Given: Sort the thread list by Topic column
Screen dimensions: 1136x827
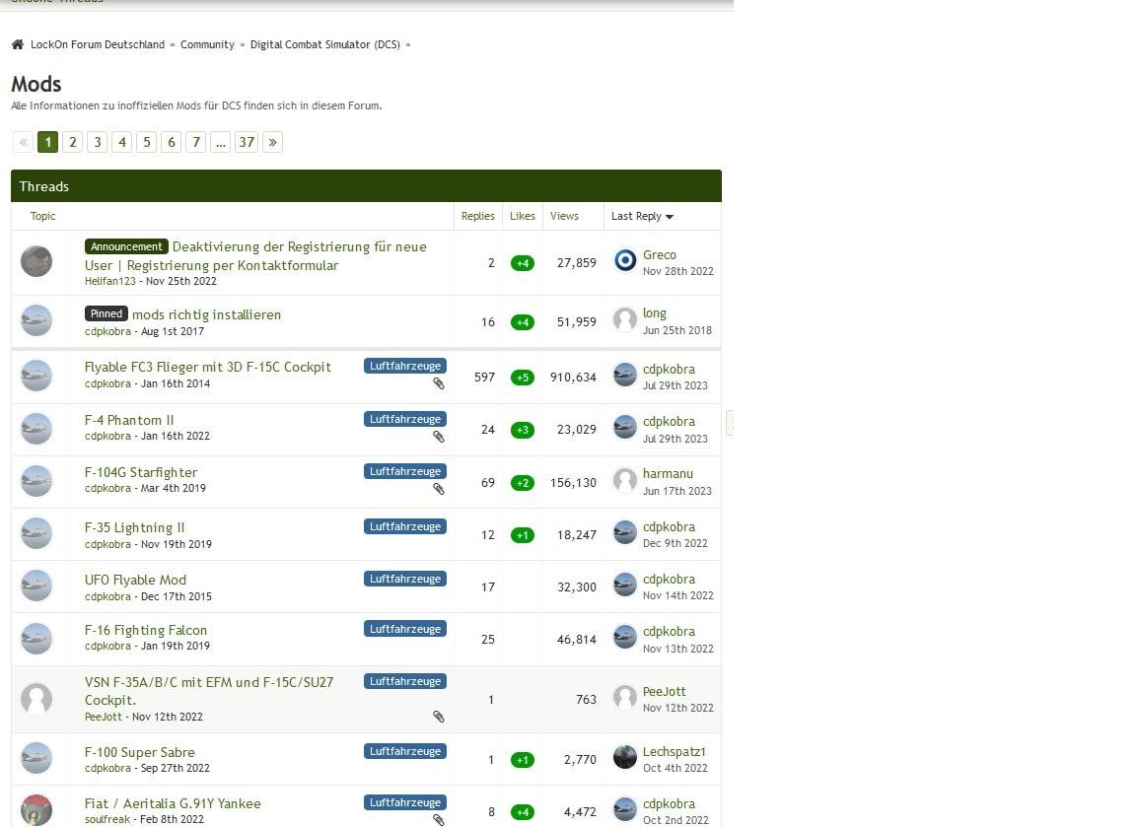Looking at the screenshot, I should (x=42, y=216).
